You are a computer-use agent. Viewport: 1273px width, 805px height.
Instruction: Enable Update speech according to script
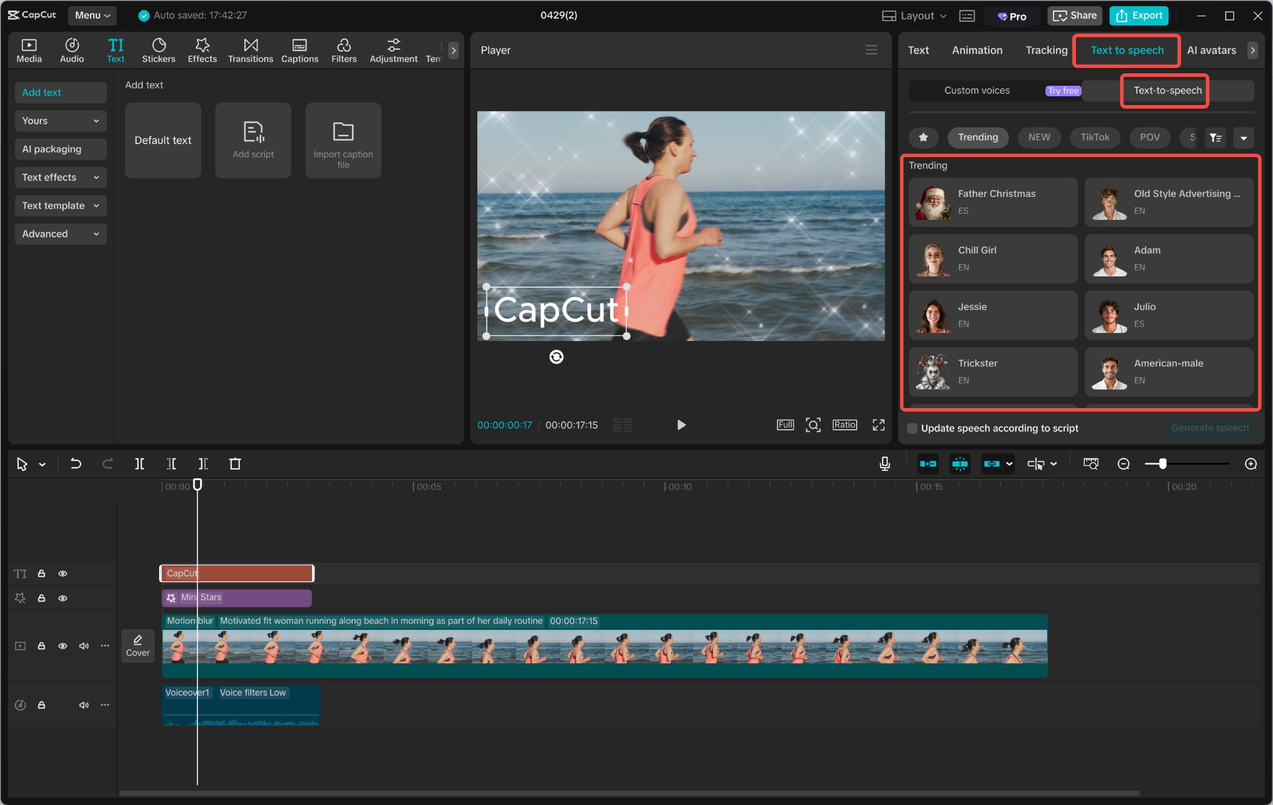(912, 428)
